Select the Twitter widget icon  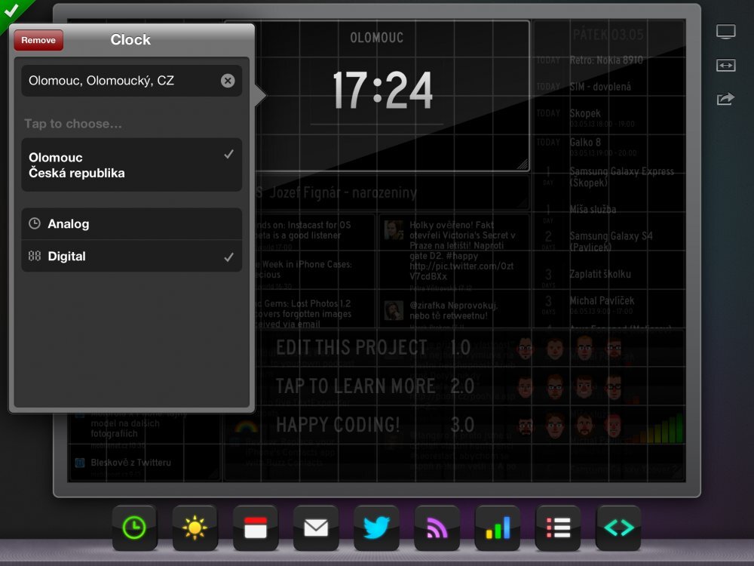(x=376, y=528)
